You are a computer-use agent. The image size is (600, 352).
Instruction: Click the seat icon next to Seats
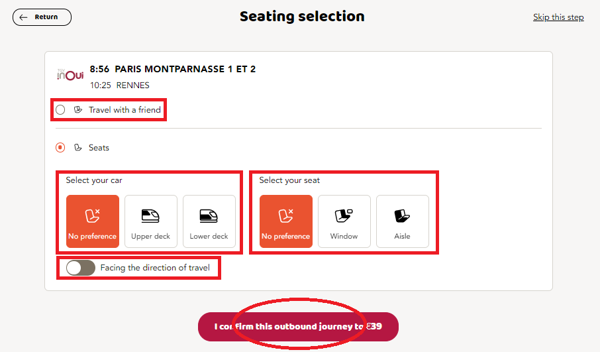coord(78,147)
